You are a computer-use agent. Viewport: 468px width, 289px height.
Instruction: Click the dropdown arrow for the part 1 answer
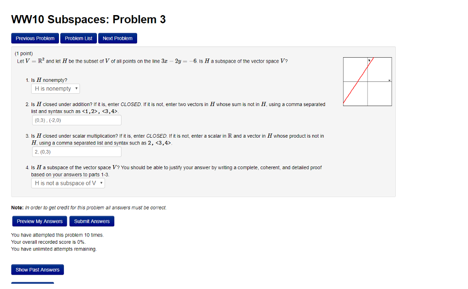click(75, 88)
